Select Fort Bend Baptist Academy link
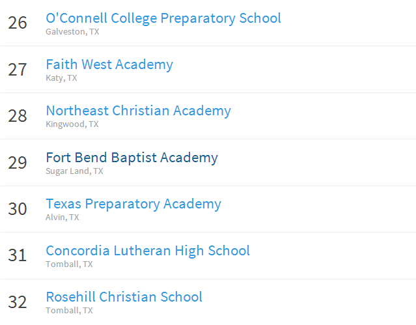 coord(132,158)
